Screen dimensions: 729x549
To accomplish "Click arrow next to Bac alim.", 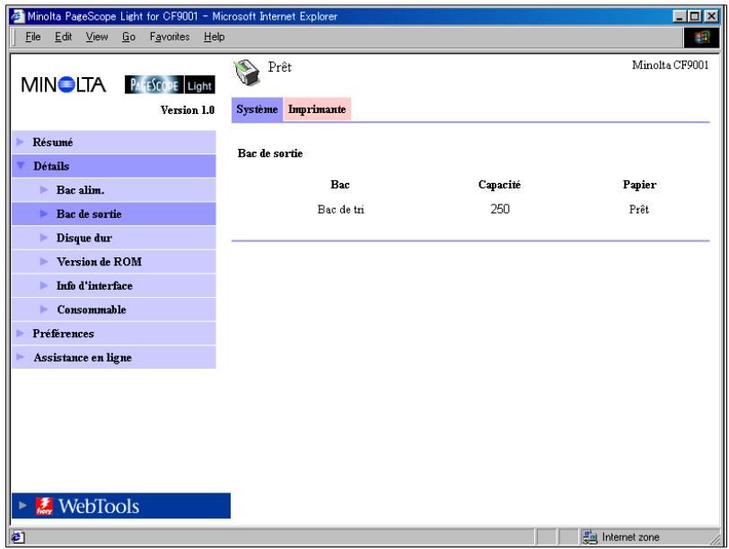I will click(x=44, y=189).
